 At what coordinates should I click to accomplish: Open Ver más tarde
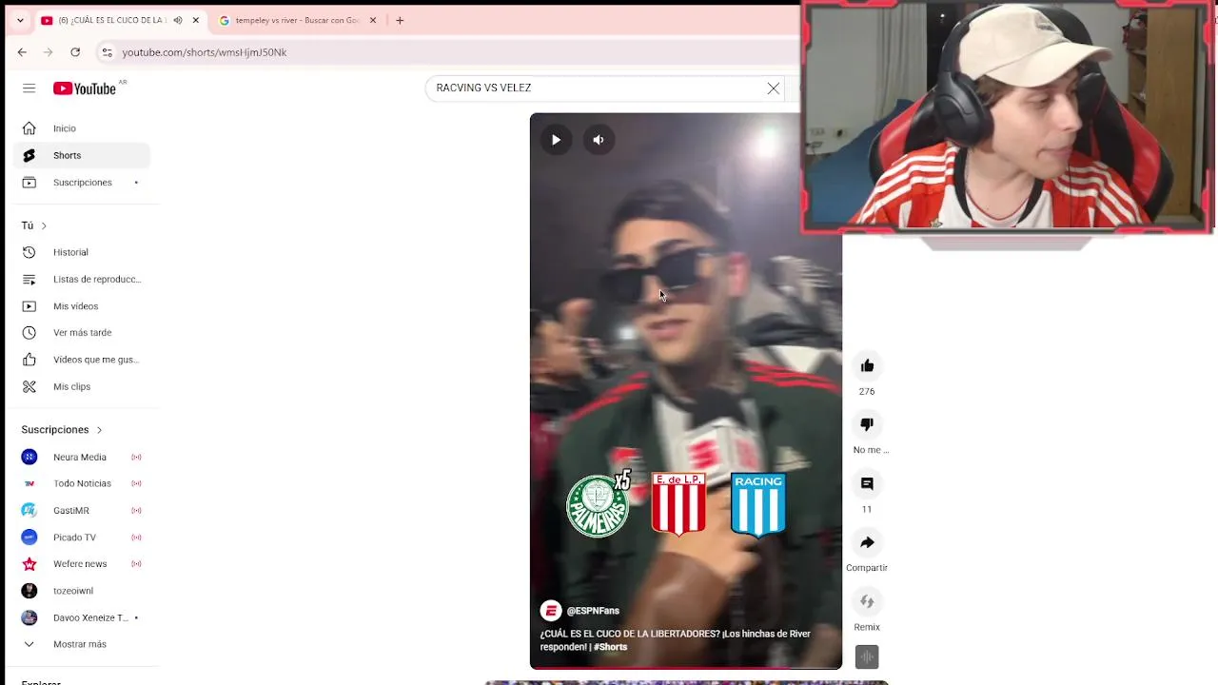pos(83,333)
